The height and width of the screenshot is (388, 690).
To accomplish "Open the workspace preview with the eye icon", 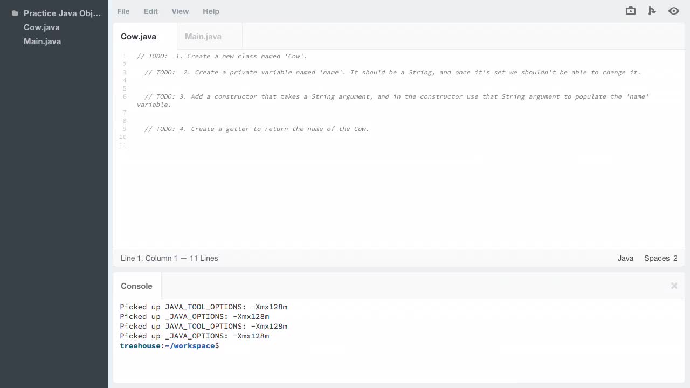I will [674, 11].
